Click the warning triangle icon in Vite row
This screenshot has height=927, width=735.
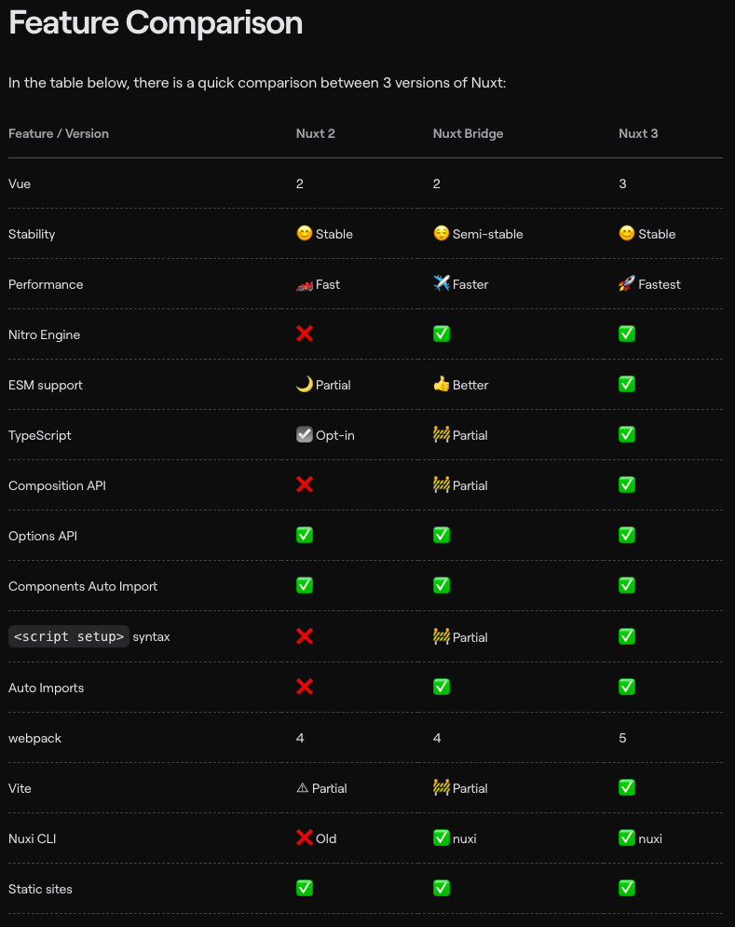302,787
